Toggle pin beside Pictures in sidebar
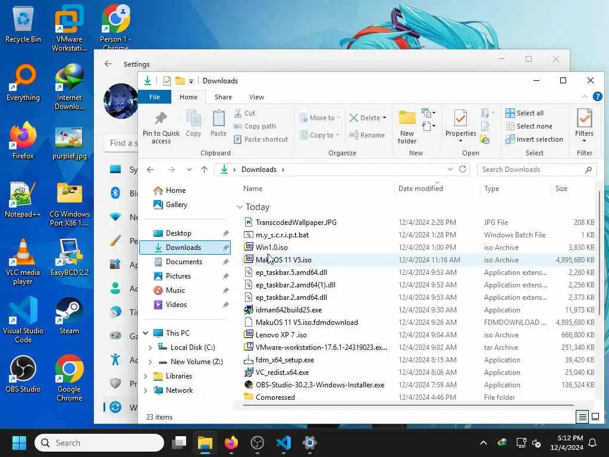Image resolution: width=609 pixels, height=457 pixels. 225,276
